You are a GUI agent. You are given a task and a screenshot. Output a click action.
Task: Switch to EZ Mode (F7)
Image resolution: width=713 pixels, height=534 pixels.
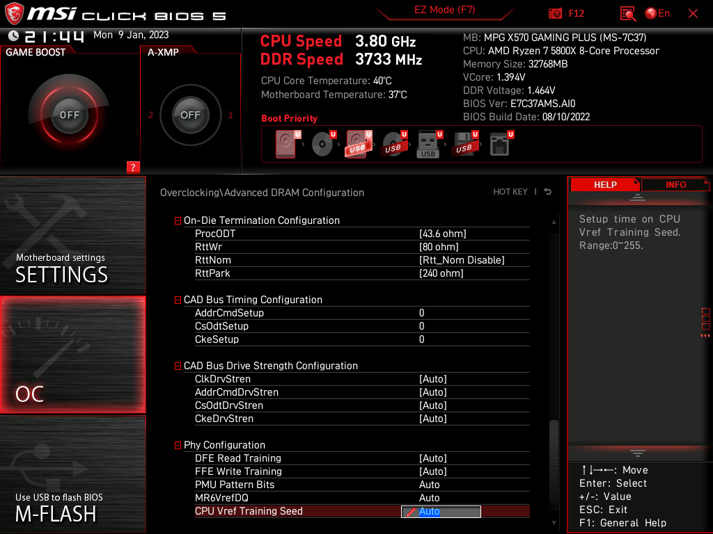coord(444,10)
